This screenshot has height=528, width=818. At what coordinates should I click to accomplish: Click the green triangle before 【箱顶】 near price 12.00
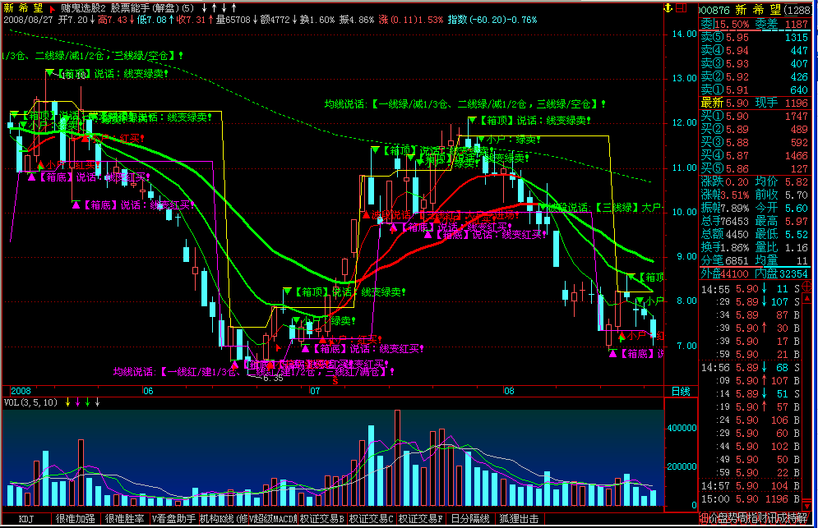472,121
